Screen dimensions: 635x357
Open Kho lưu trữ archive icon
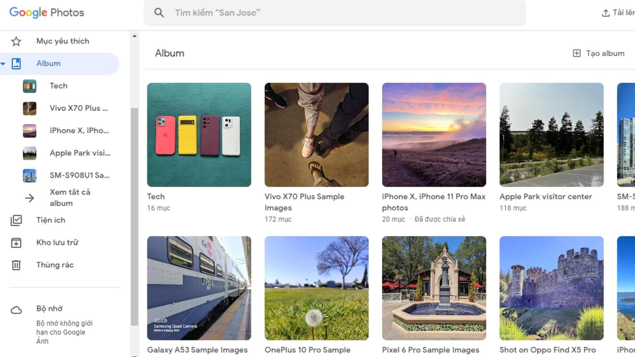[x=16, y=242]
